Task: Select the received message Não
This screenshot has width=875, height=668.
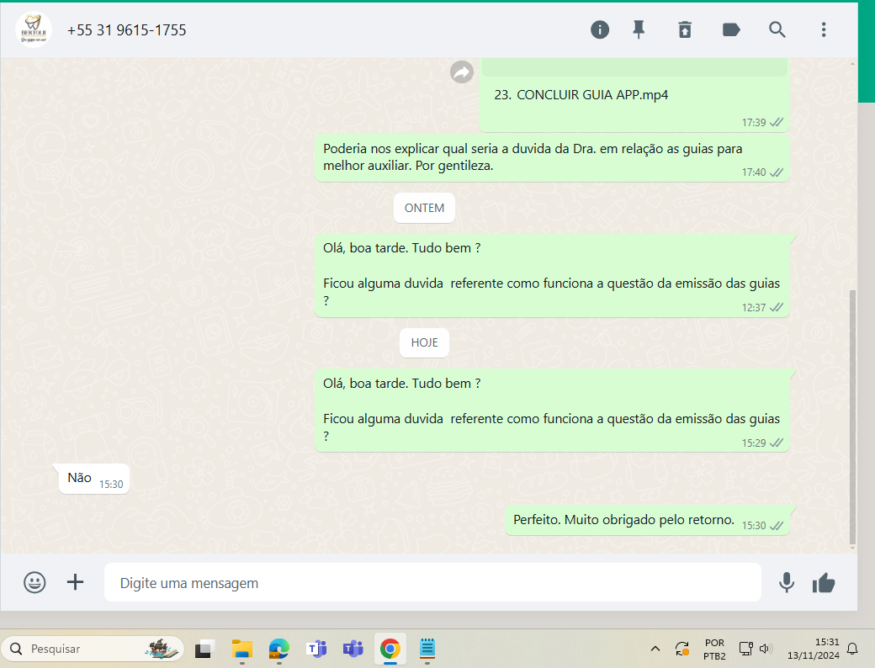Action: [x=94, y=479]
